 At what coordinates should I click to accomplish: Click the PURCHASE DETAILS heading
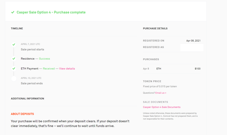click(155, 28)
